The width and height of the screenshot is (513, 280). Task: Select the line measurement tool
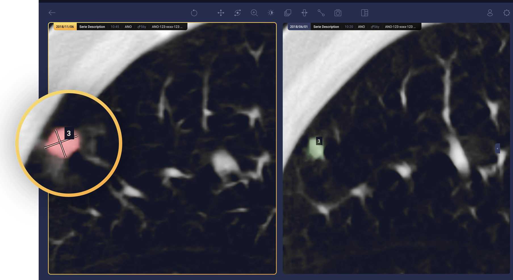pyautogui.click(x=321, y=13)
